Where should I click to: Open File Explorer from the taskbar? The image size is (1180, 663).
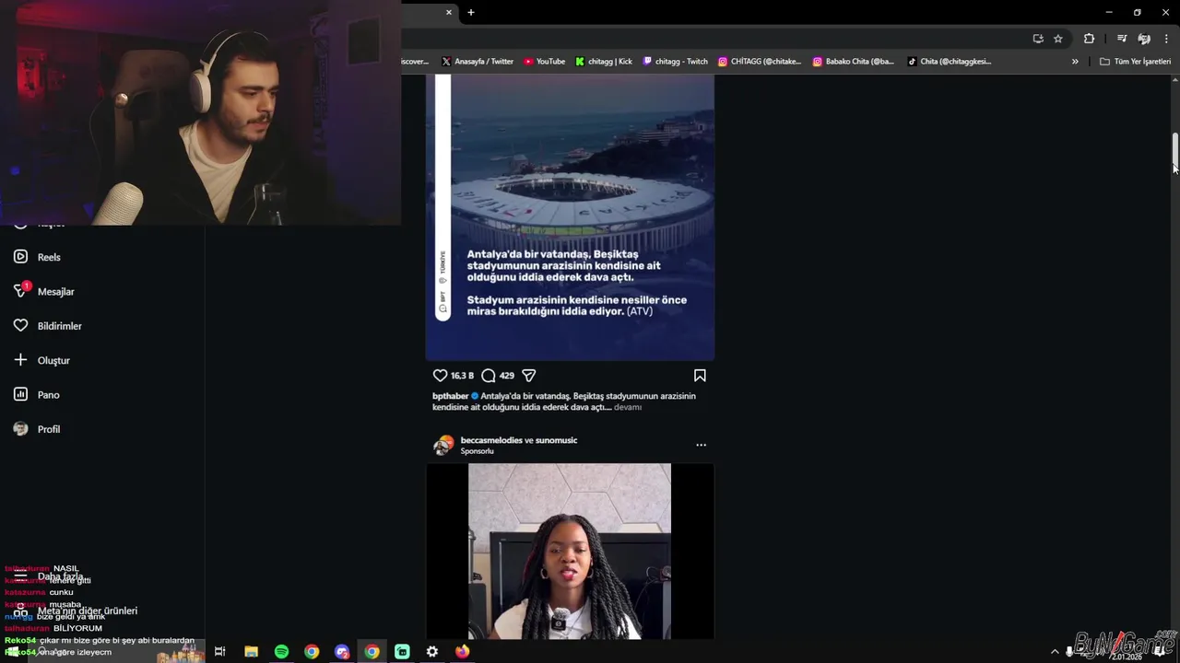[251, 652]
